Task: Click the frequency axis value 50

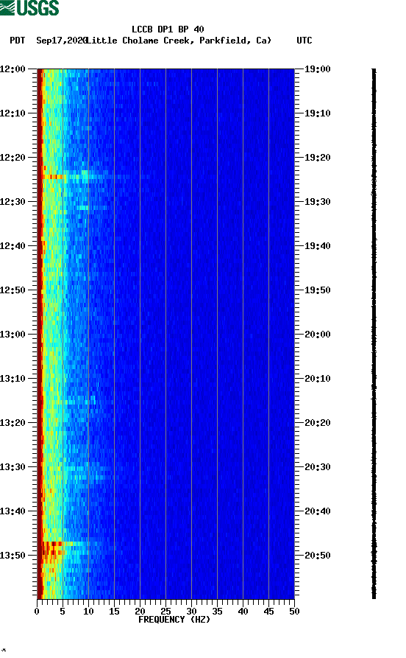Action: coord(294,612)
